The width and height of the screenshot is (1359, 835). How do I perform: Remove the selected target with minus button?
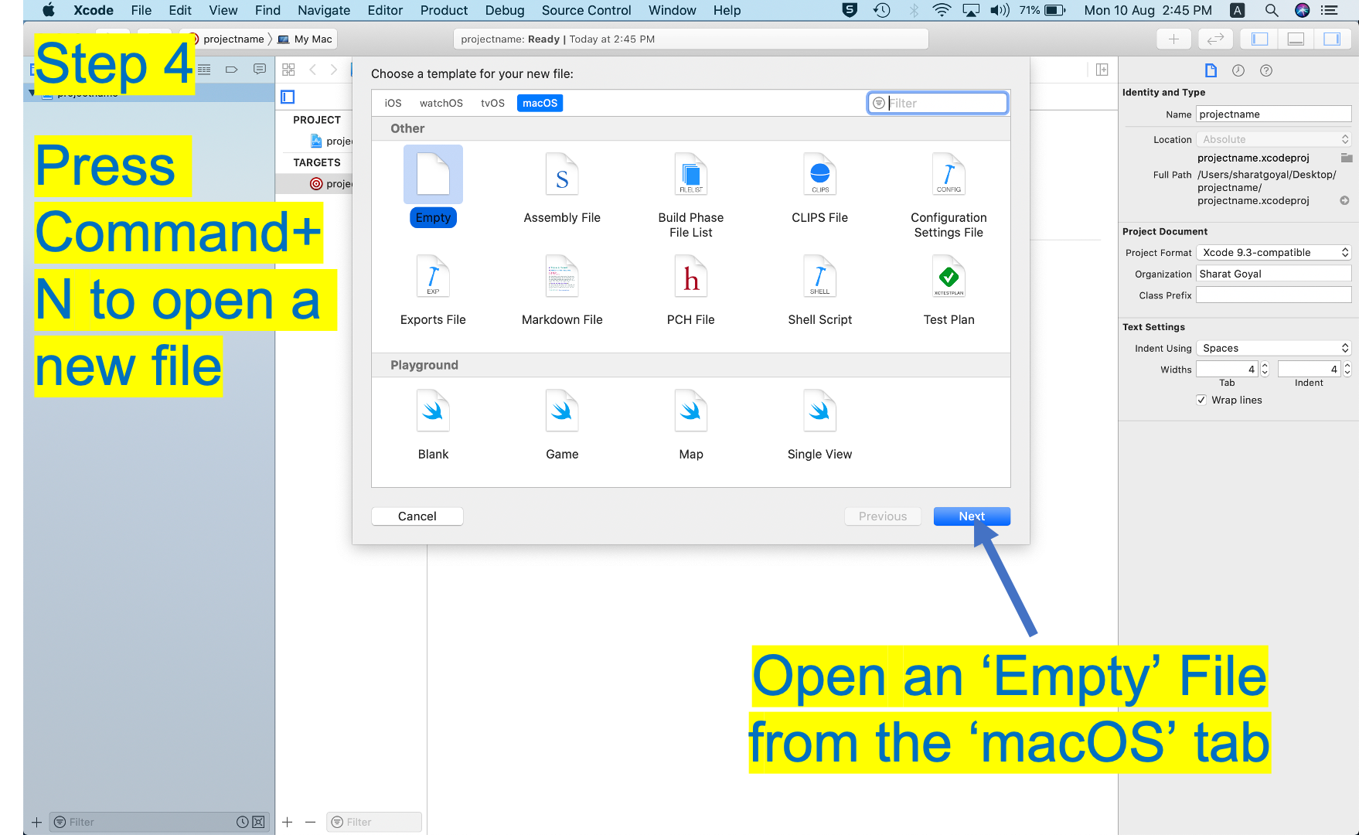click(x=311, y=822)
